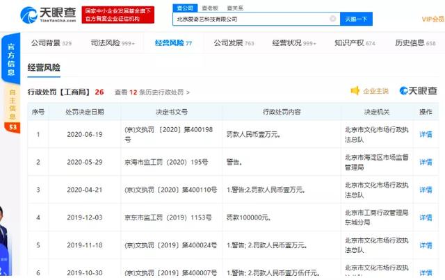Click 决定机关 column header
This screenshot has height=280, width=445.
point(377,112)
